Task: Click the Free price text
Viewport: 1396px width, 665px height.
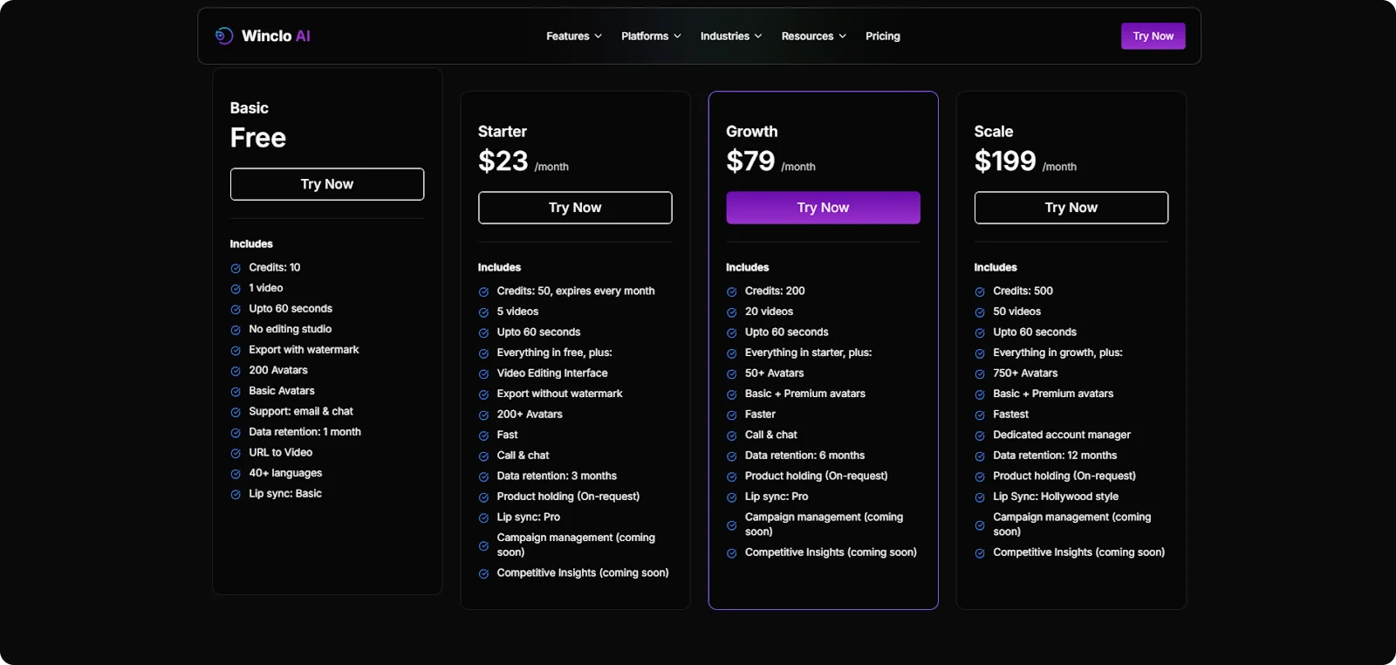Action: [x=258, y=138]
